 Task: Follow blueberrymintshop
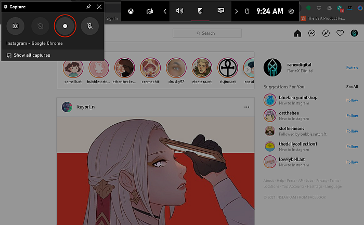point(352,100)
